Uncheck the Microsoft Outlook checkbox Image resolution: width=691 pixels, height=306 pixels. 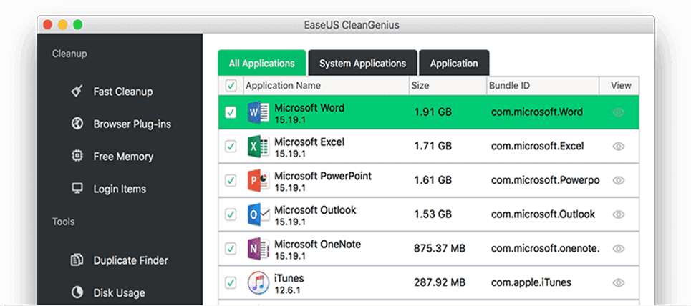coord(231,214)
